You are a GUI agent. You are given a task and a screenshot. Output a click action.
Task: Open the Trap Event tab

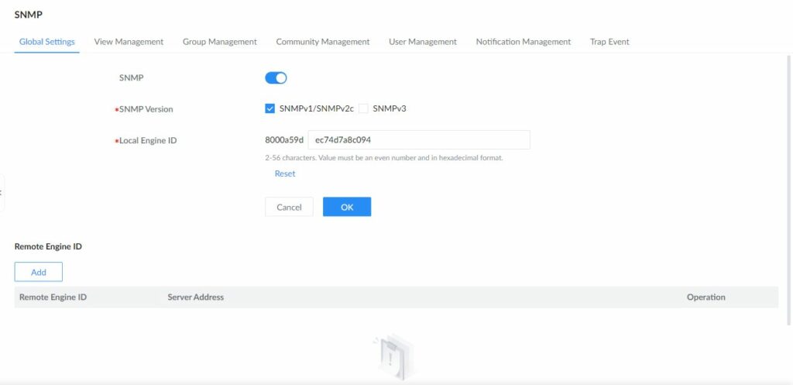(609, 42)
